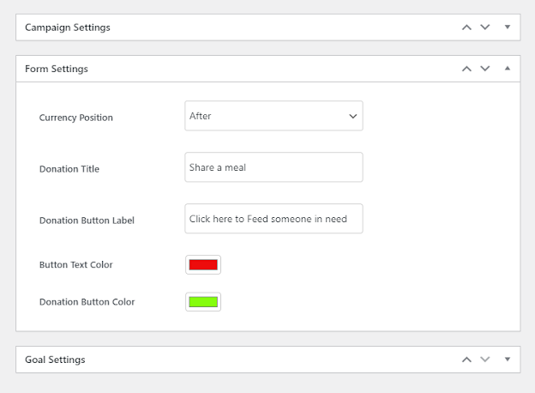Click the Form Settings heading
This screenshot has width=535, height=393.
(x=57, y=69)
